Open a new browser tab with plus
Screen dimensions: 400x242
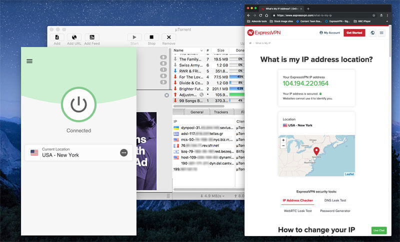click(308, 8)
